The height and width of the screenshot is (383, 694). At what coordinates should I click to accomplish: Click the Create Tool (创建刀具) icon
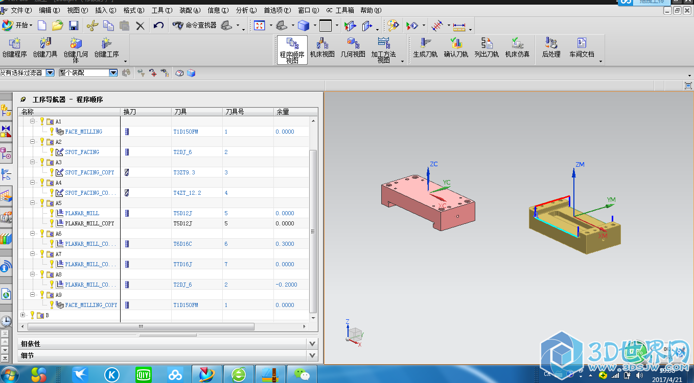click(45, 48)
